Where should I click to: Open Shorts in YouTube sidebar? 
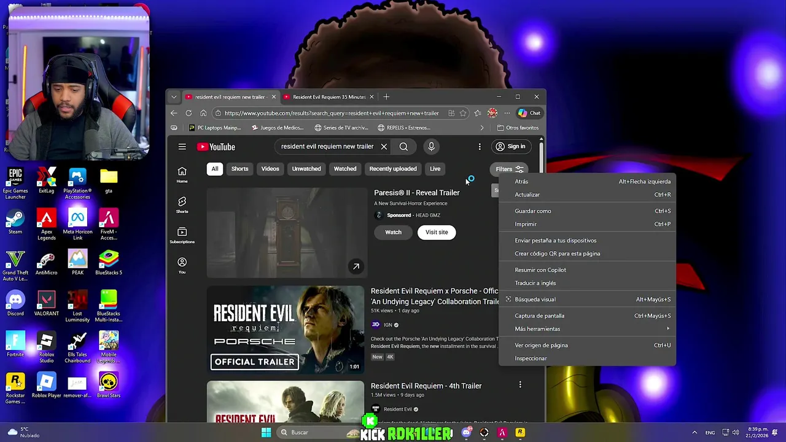(x=182, y=205)
